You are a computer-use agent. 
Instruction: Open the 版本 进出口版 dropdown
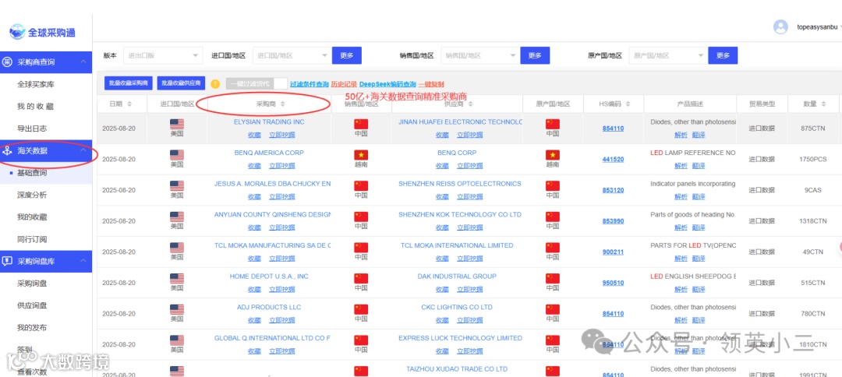[163, 55]
